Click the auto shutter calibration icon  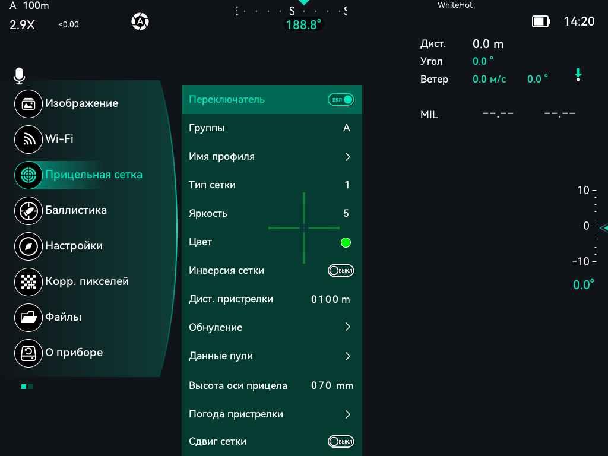pyautogui.click(x=140, y=21)
